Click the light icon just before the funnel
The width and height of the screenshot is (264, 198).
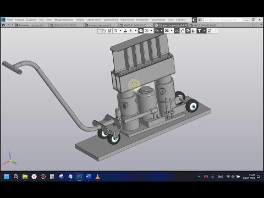tap(194, 31)
